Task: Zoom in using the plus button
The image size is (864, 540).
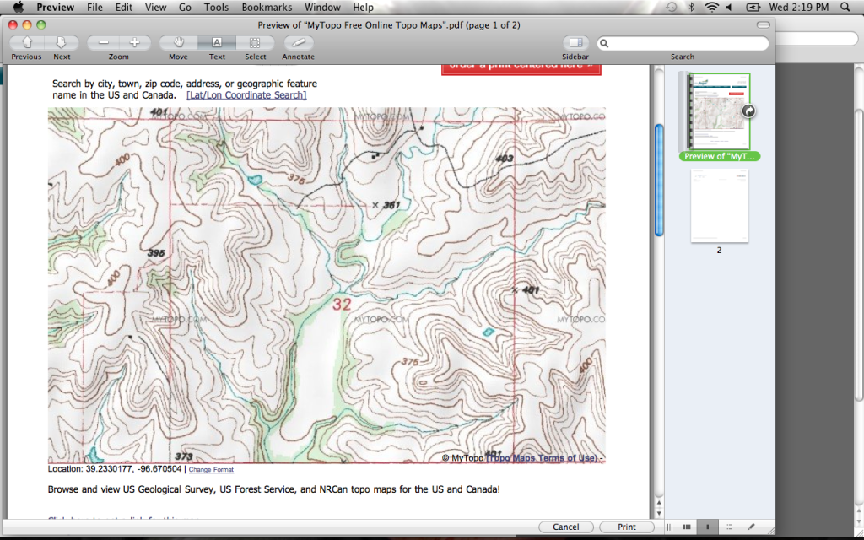Action: coord(134,42)
